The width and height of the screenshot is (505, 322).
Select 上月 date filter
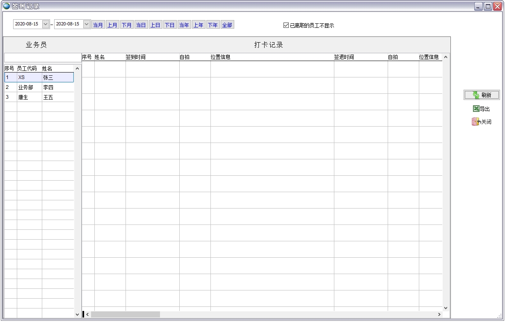pyautogui.click(x=112, y=25)
